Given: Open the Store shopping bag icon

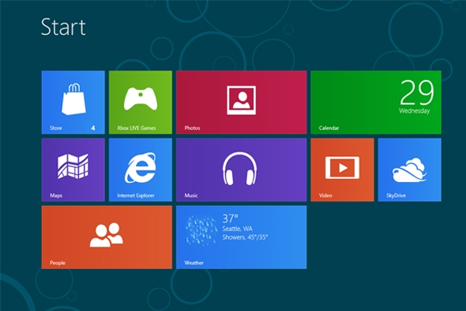Looking at the screenshot, I should [74, 99].
